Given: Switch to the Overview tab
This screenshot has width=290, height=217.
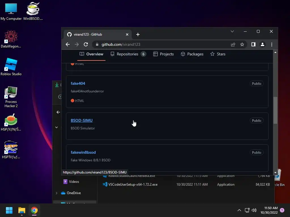Looking at the screenshot, I should pyautogui.click(x=91, y=54).
